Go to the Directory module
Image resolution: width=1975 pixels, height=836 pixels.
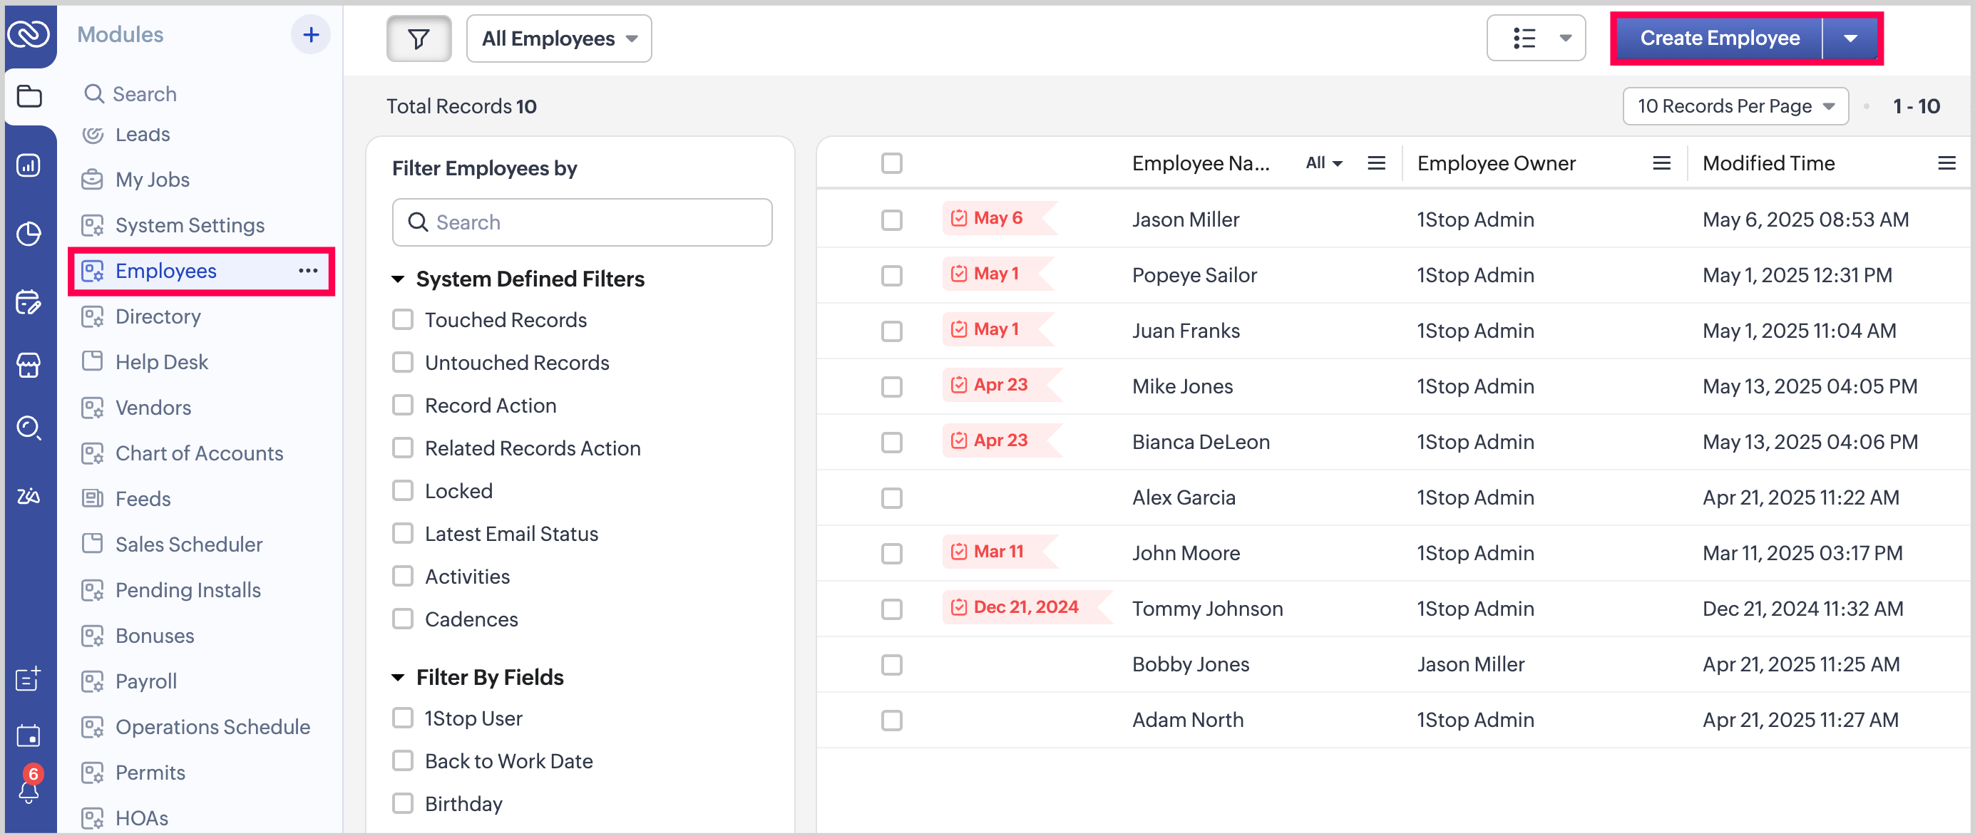point(158,316)
